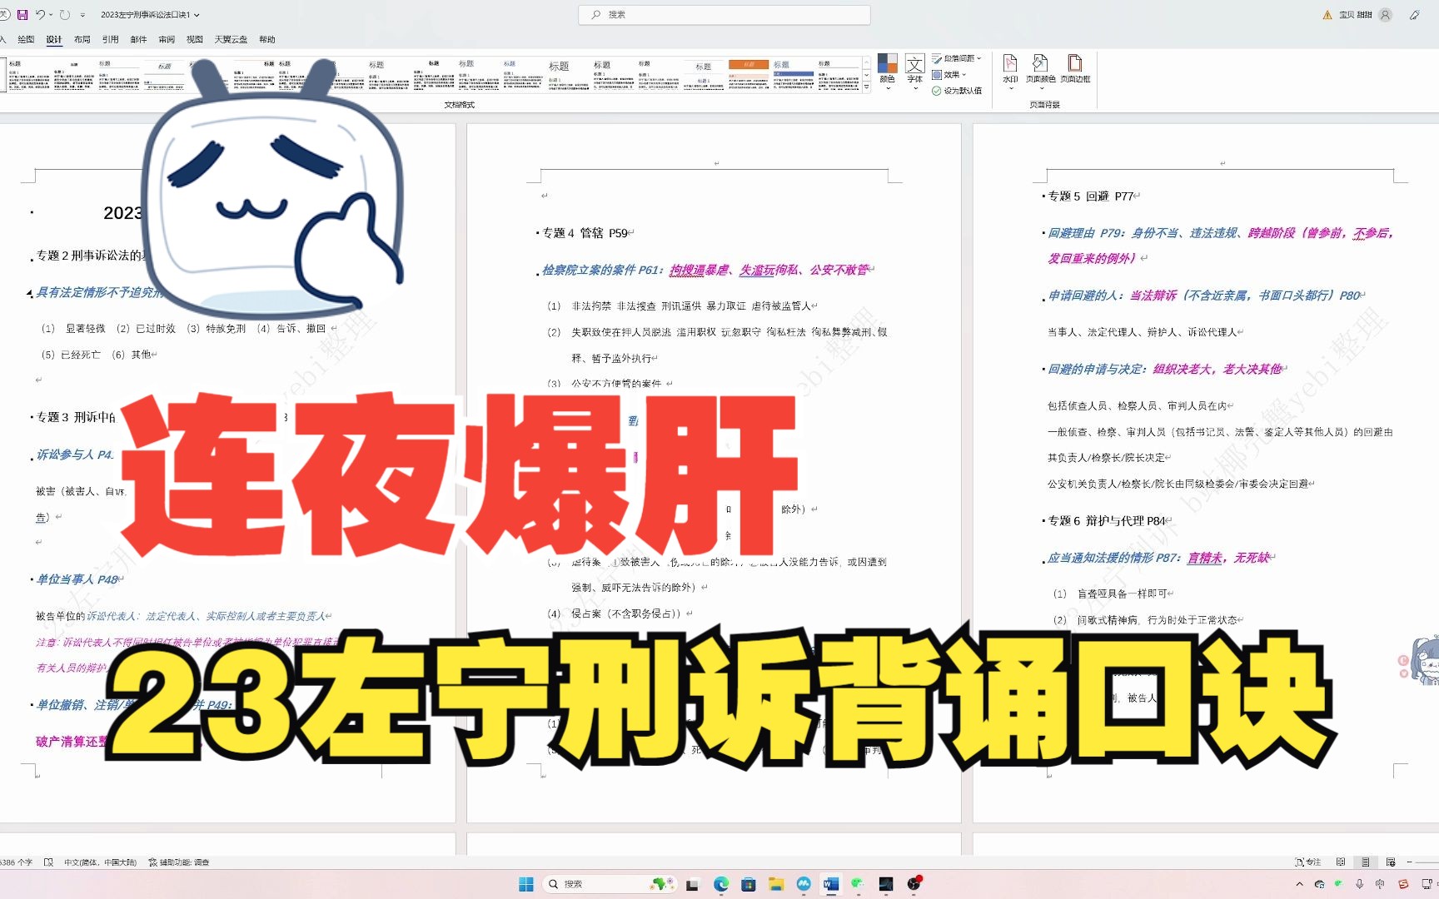Viewport: 1439px width, 899px height.
Task: Open Microsoft Store from the taskbar
Action: (x=749, y=884)
